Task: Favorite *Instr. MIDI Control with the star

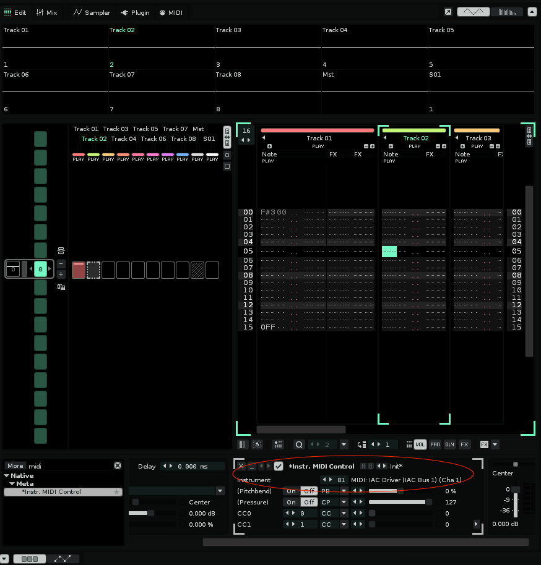Action: [x=116, y=492]
